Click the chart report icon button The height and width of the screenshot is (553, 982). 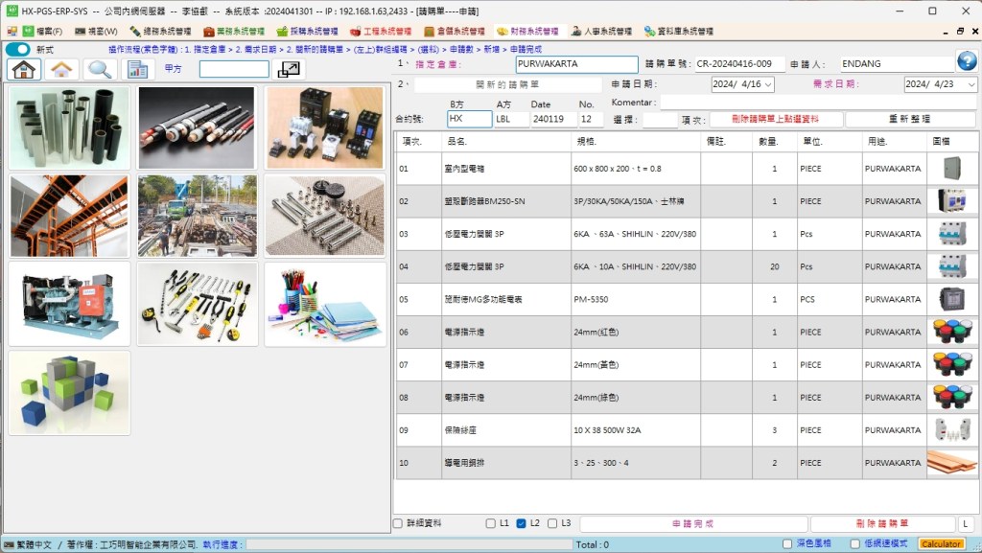pyautogui.click(x=137, y=69)
